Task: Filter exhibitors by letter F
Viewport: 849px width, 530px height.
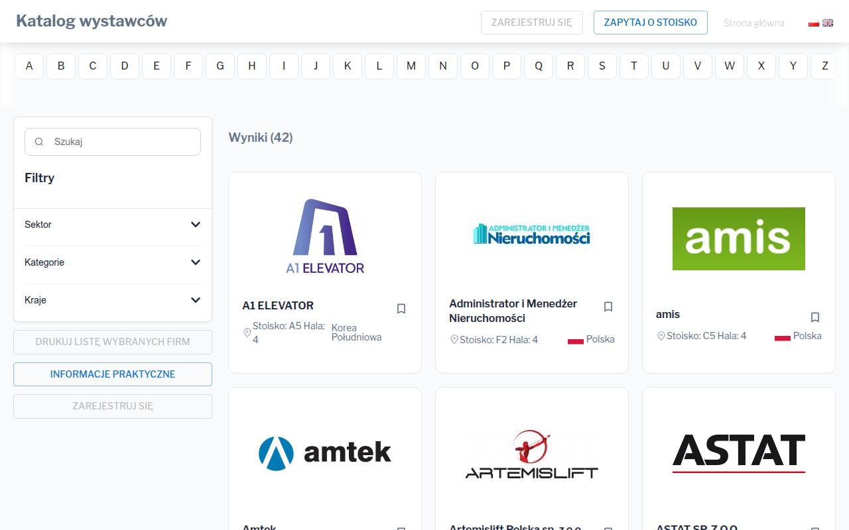Action: (188, 66)
